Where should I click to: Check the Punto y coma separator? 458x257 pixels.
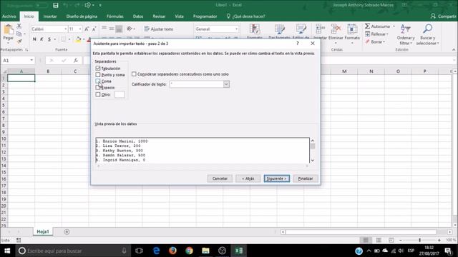pos(98,74)
